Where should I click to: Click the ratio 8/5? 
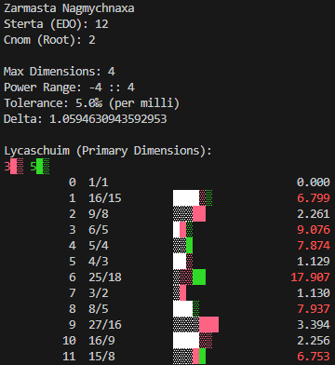(x=99, y=309)
